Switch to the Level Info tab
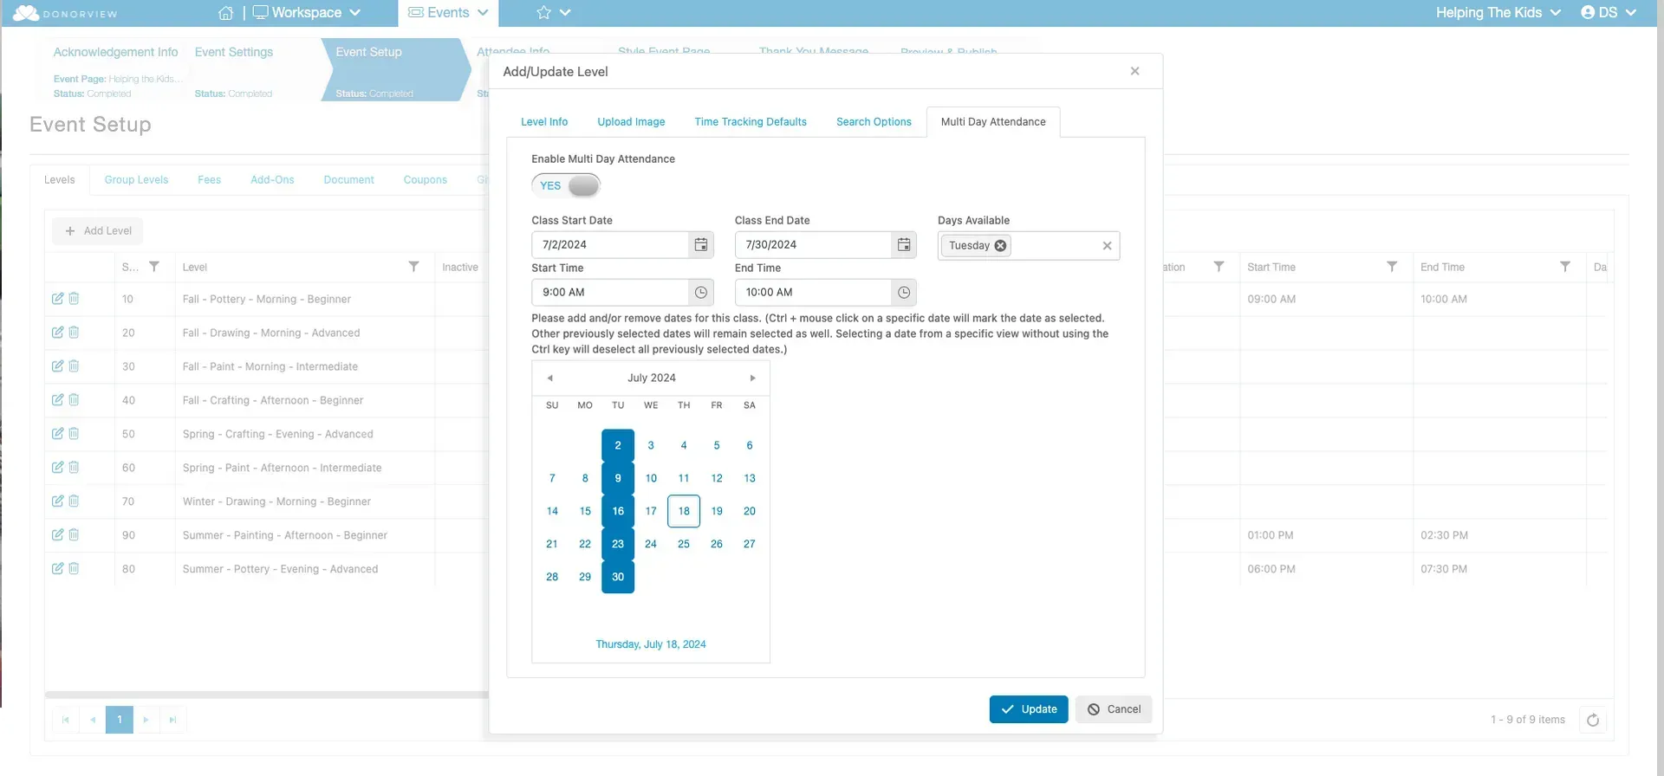Viewport: 1664px width, 776px height. 544,122
